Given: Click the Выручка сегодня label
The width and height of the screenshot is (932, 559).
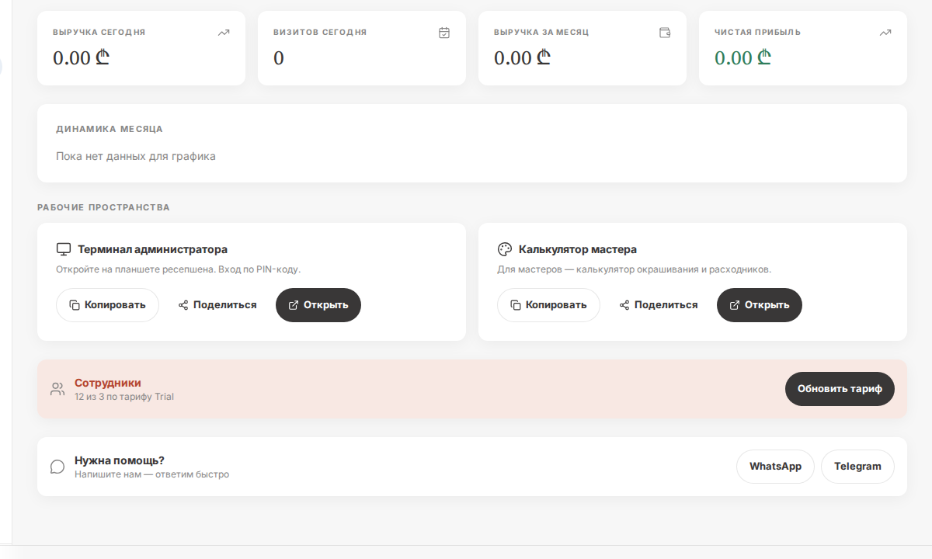Looking at the screenshot, I should 99,33.
